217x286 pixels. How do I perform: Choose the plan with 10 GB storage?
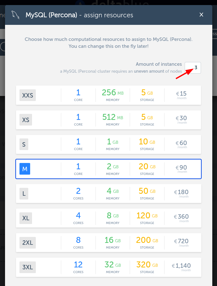[147, 144]
